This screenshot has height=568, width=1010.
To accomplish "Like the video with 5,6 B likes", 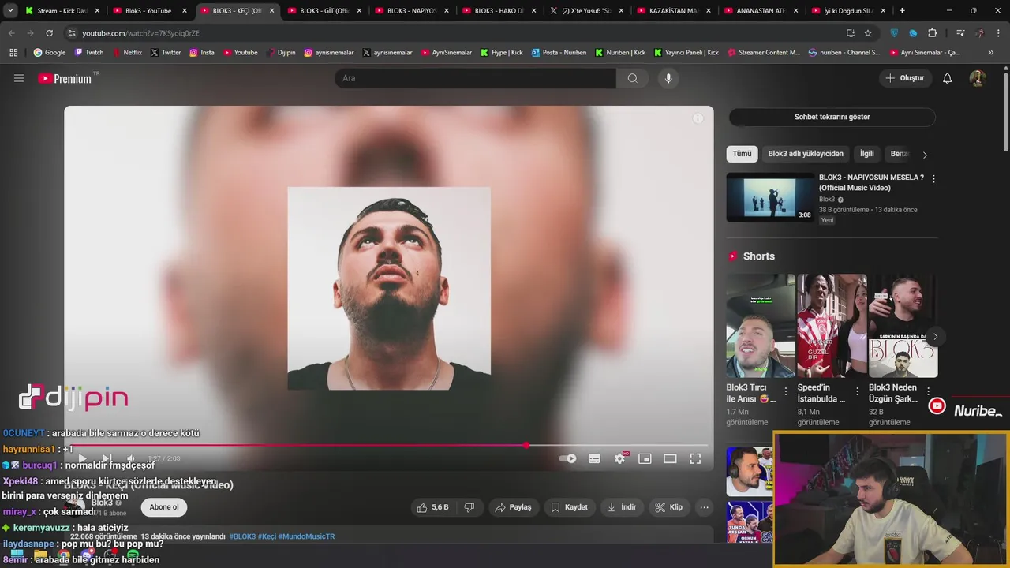I will coord(433,507).
